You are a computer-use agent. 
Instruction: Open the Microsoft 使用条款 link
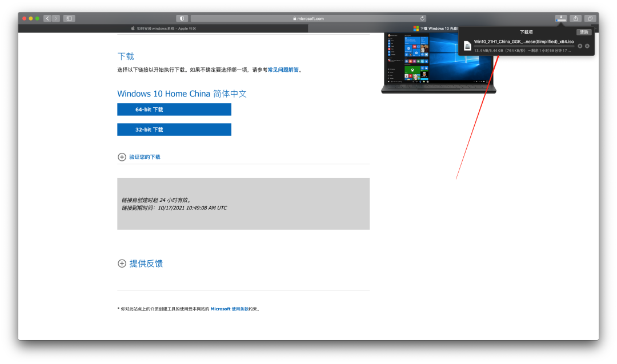pos(230,309)
